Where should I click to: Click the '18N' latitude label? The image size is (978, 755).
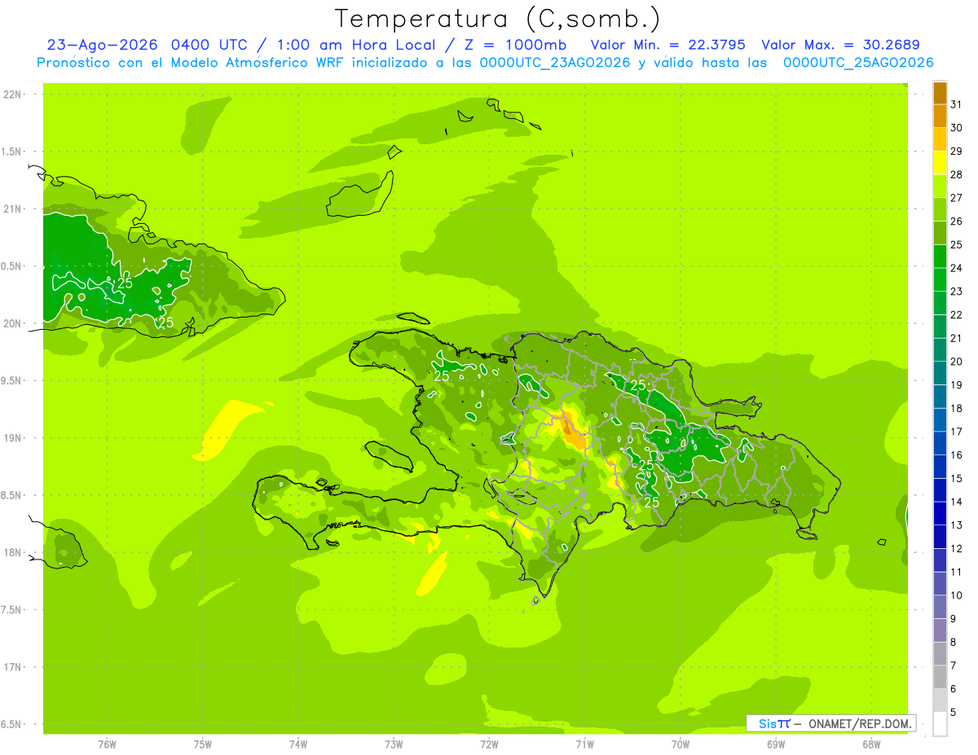(x=12, y=553)
